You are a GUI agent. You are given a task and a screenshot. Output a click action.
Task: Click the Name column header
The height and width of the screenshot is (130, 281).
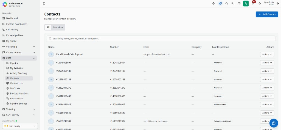pos(51,47)
